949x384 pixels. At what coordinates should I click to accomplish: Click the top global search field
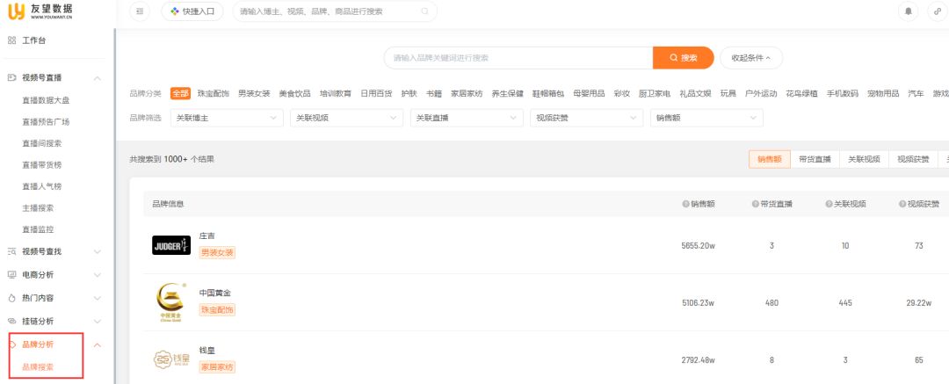[335, 11]
